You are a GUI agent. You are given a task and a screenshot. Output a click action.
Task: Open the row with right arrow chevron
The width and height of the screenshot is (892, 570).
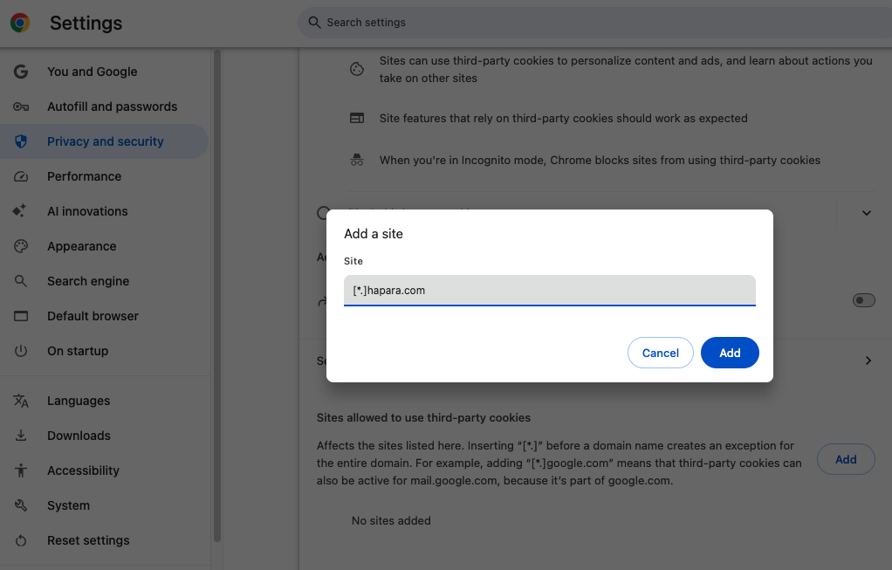[x=868, y=361]
